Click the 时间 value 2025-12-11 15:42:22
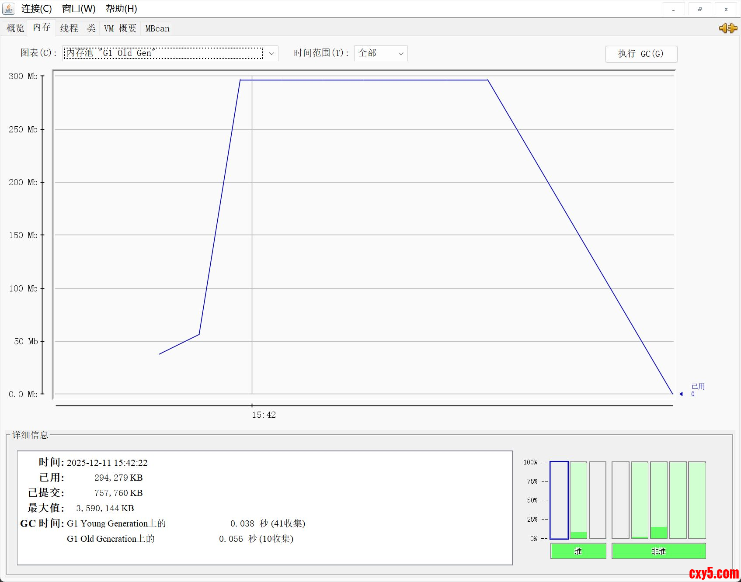This screenshot has height=582, width=741. tap(107, 462)
